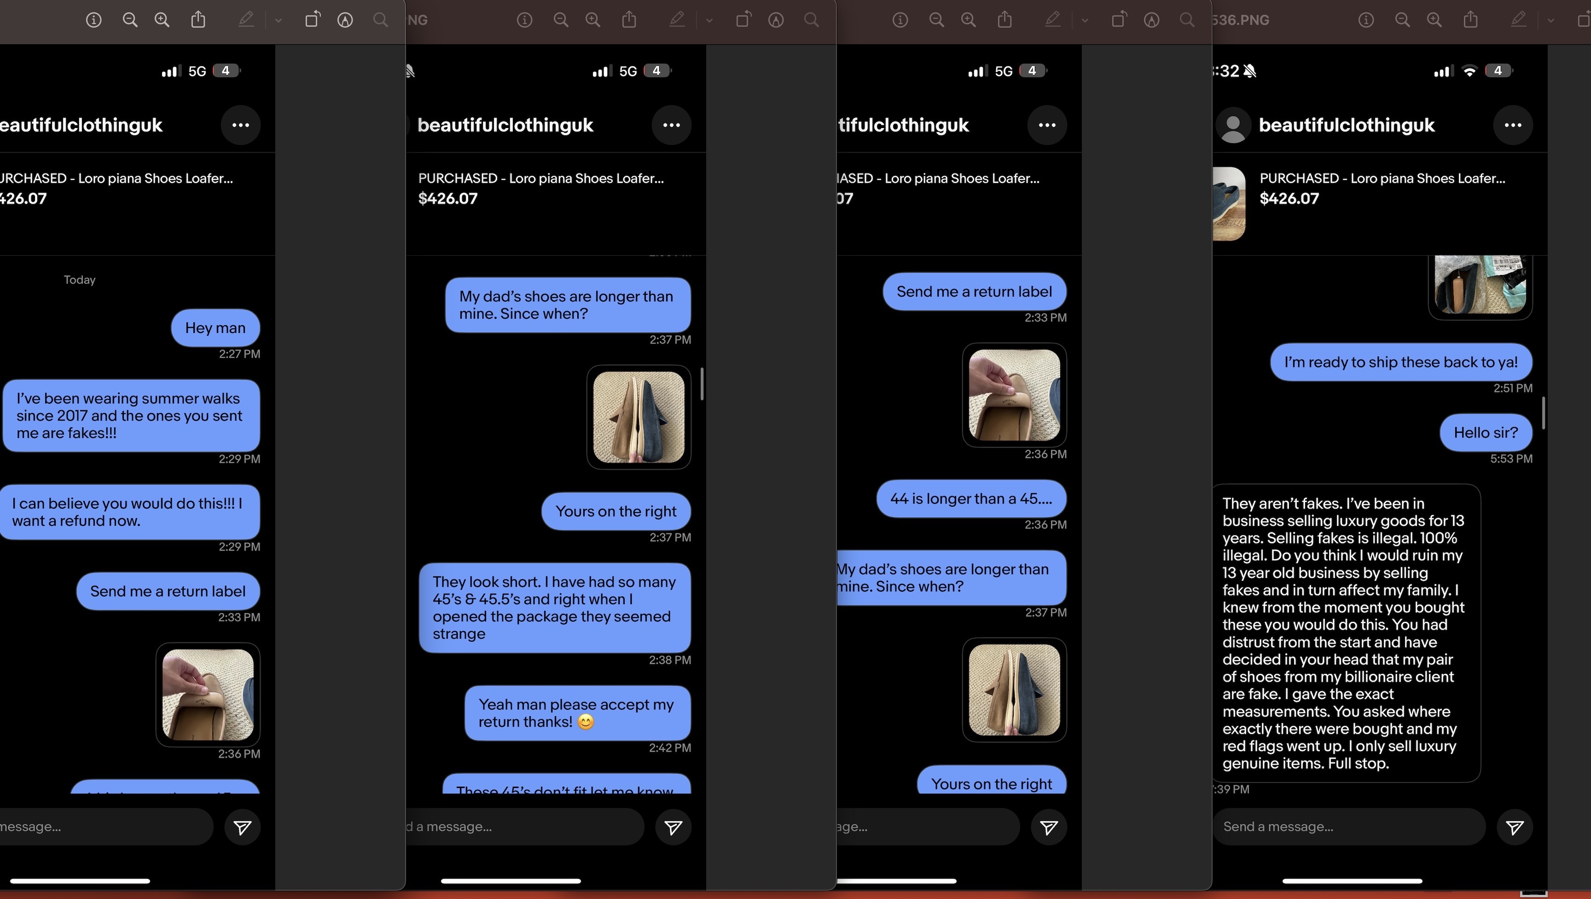Image resolution: width=1591 pixels, height=899 pixels.
Task: Click the '44 is longer than a 45....' message
Action: (x=971, y=499)
